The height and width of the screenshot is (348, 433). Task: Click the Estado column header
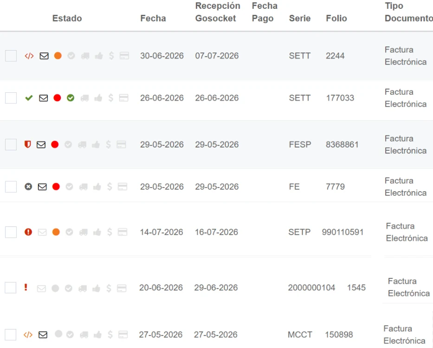(x=67, y=18)
